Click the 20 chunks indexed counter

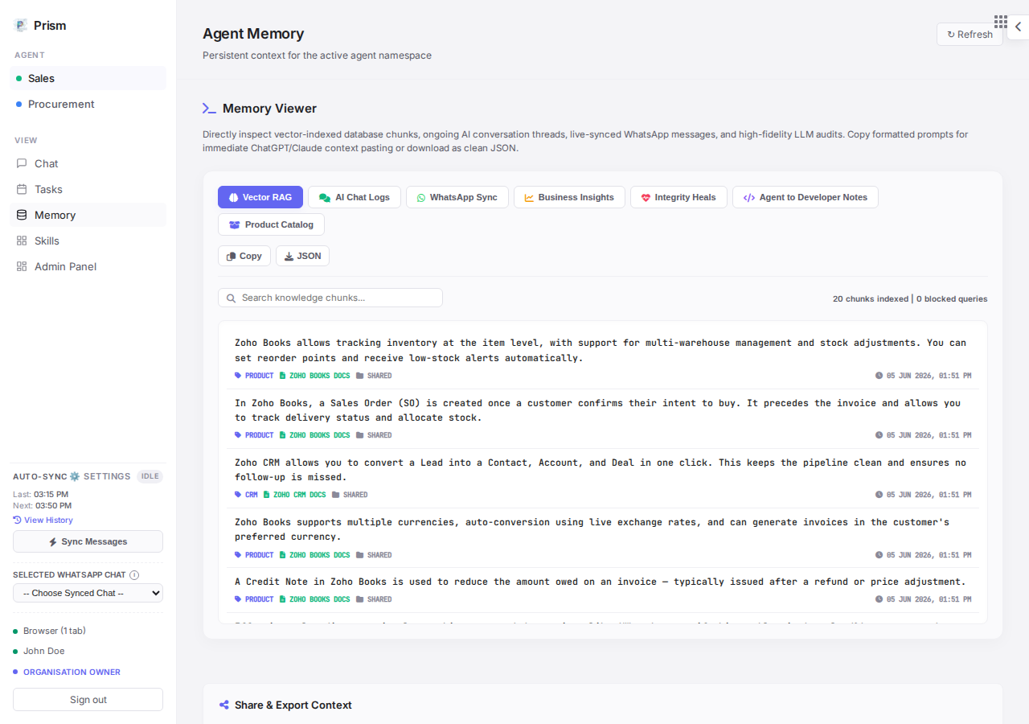870,298
